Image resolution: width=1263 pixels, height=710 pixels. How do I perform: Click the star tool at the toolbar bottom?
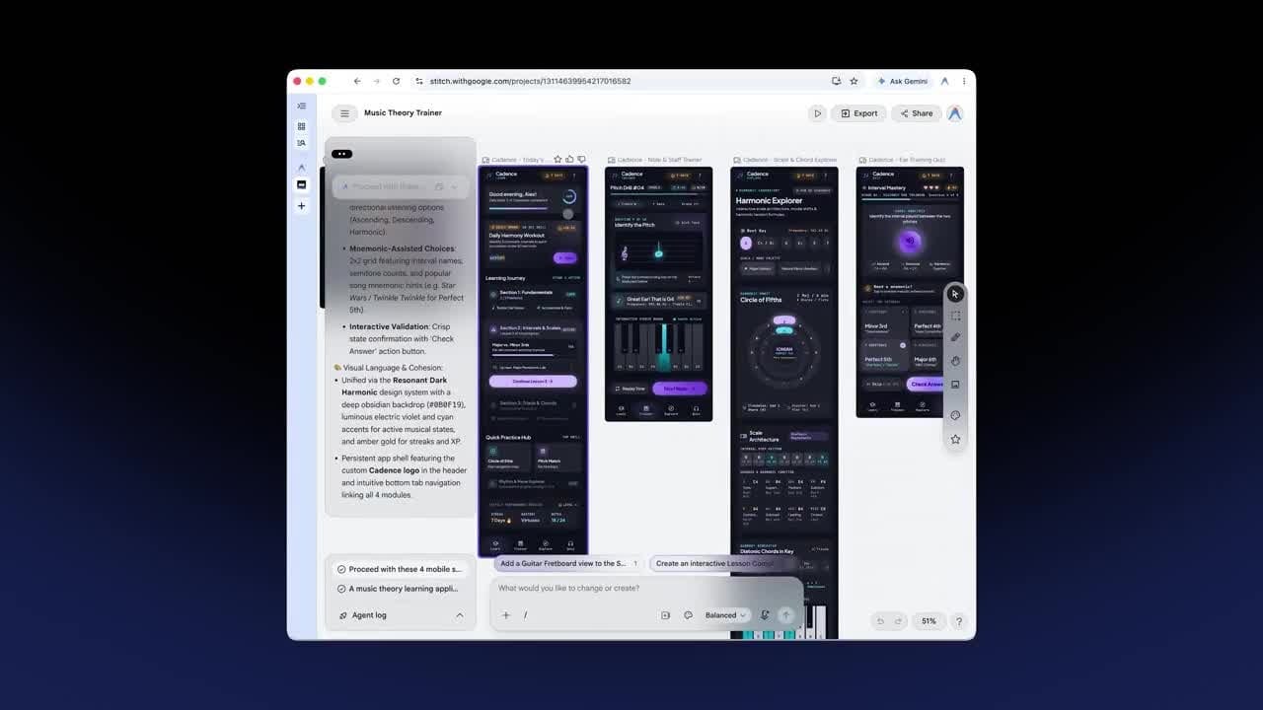coord(955,439)
